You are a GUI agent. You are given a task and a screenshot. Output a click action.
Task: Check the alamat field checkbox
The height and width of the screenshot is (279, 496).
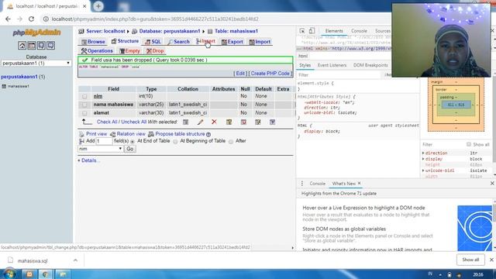(x=84, y=113)
